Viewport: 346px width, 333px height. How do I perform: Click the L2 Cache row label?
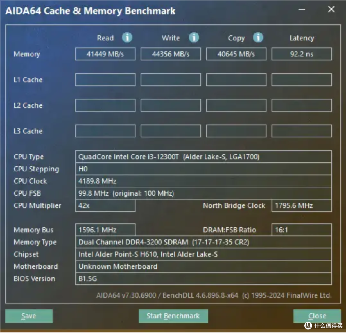[x=28, y=105]
